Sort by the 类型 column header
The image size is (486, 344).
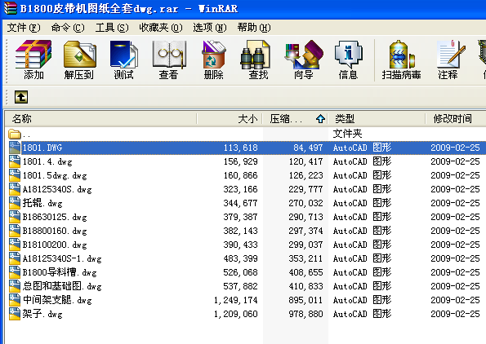(377, 119)
